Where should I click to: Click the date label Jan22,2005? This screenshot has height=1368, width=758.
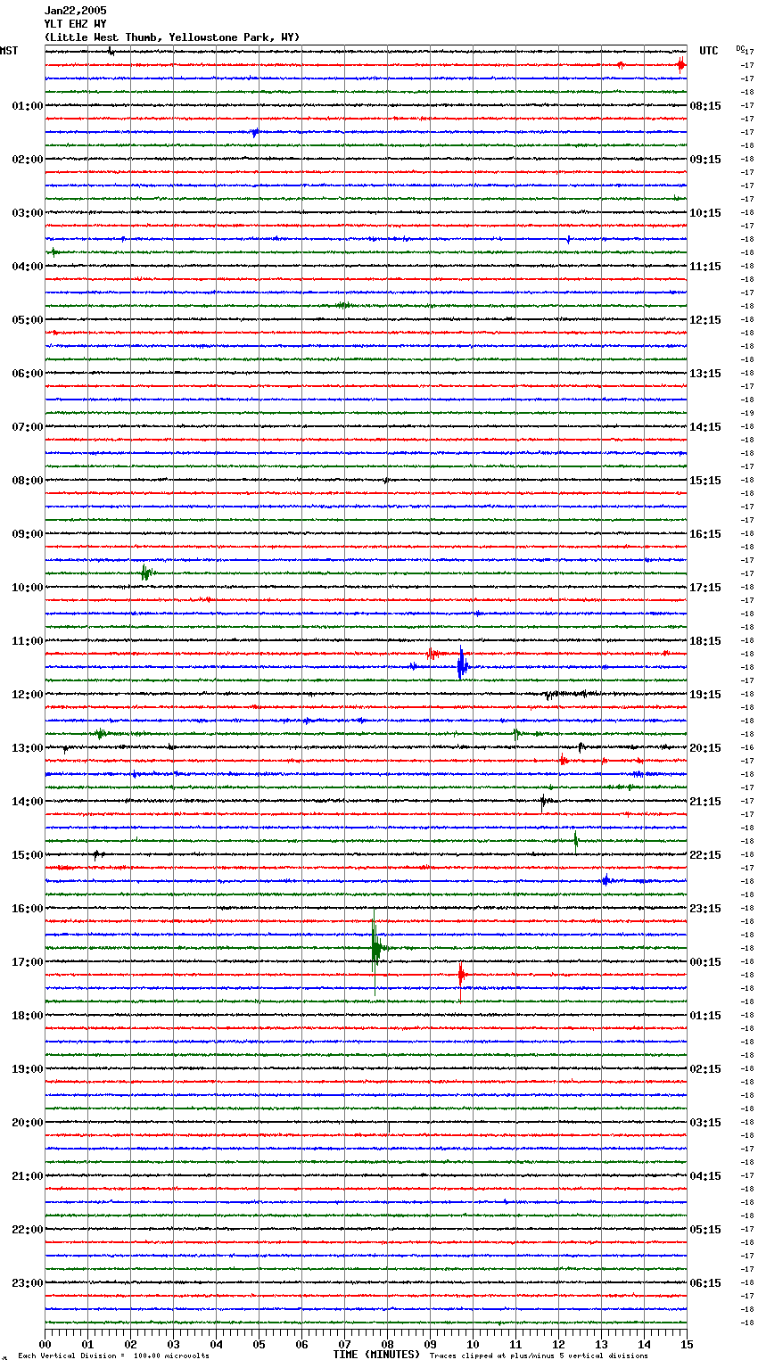75,11
